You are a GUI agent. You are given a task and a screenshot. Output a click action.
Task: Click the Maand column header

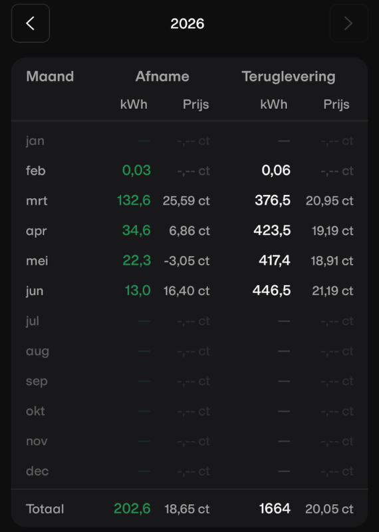pos(50,76)
